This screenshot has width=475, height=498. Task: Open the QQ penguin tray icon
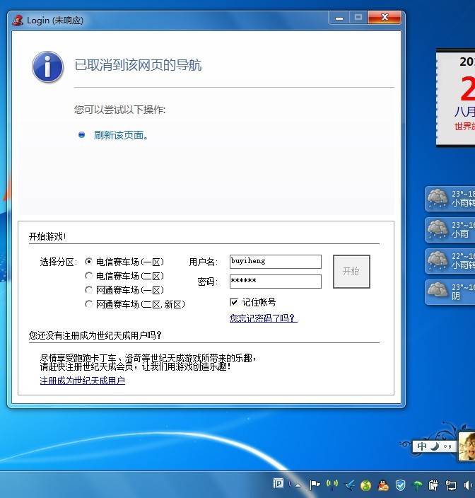(x=383, y=485)
